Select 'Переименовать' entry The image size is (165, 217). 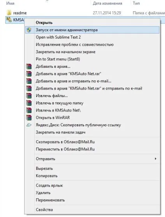point(92,200)
